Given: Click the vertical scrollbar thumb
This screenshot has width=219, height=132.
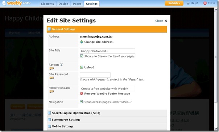Looking at the screenshot, I should 216,57.
